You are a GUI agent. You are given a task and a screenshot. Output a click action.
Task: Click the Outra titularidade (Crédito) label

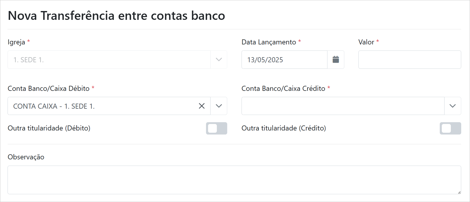pyautogui.click(x=284, y=128)
